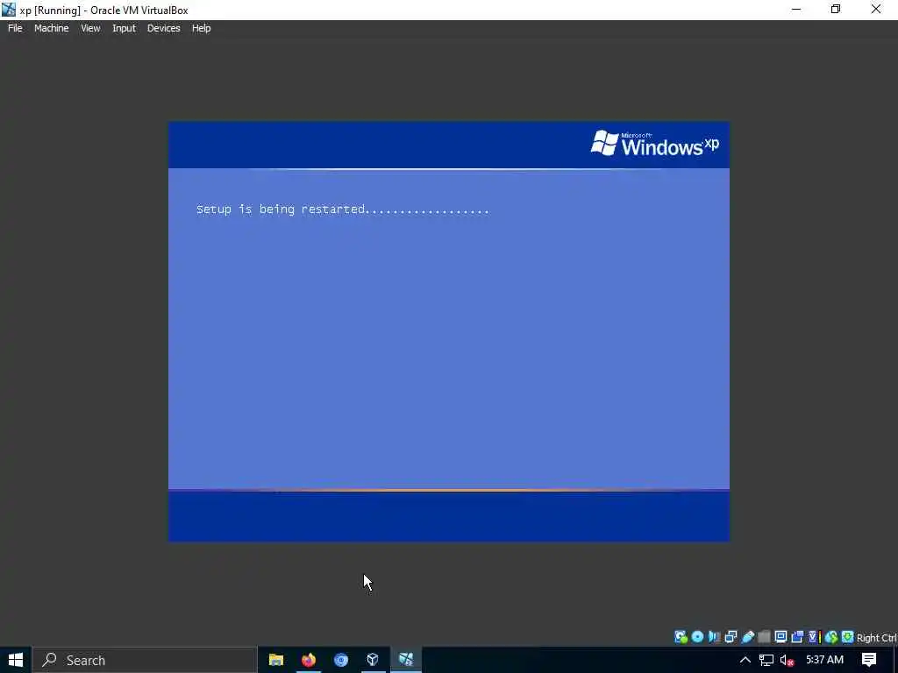Click the Right Ctrl host key label
This screenshot has width=898, height=673.
[x=877, y=638]
